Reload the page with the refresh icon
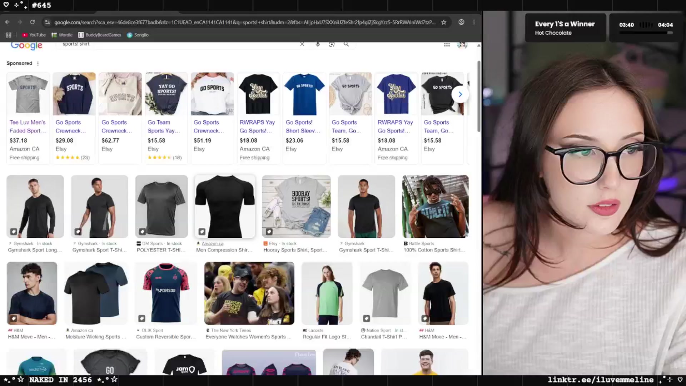 (x=32, y=22)
